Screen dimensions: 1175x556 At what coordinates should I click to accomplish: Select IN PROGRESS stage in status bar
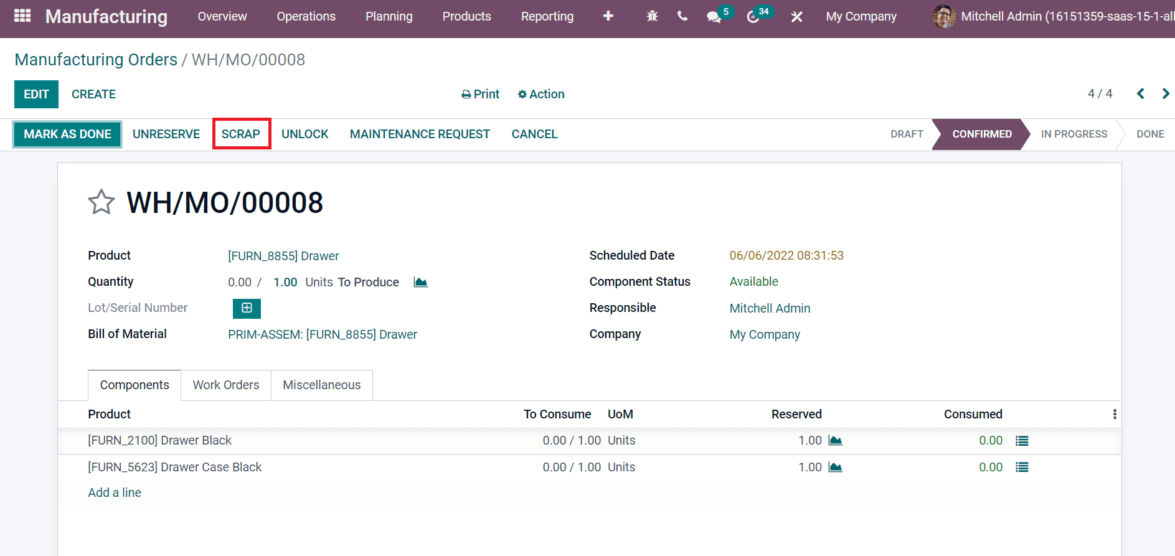tap(1074, 134)
